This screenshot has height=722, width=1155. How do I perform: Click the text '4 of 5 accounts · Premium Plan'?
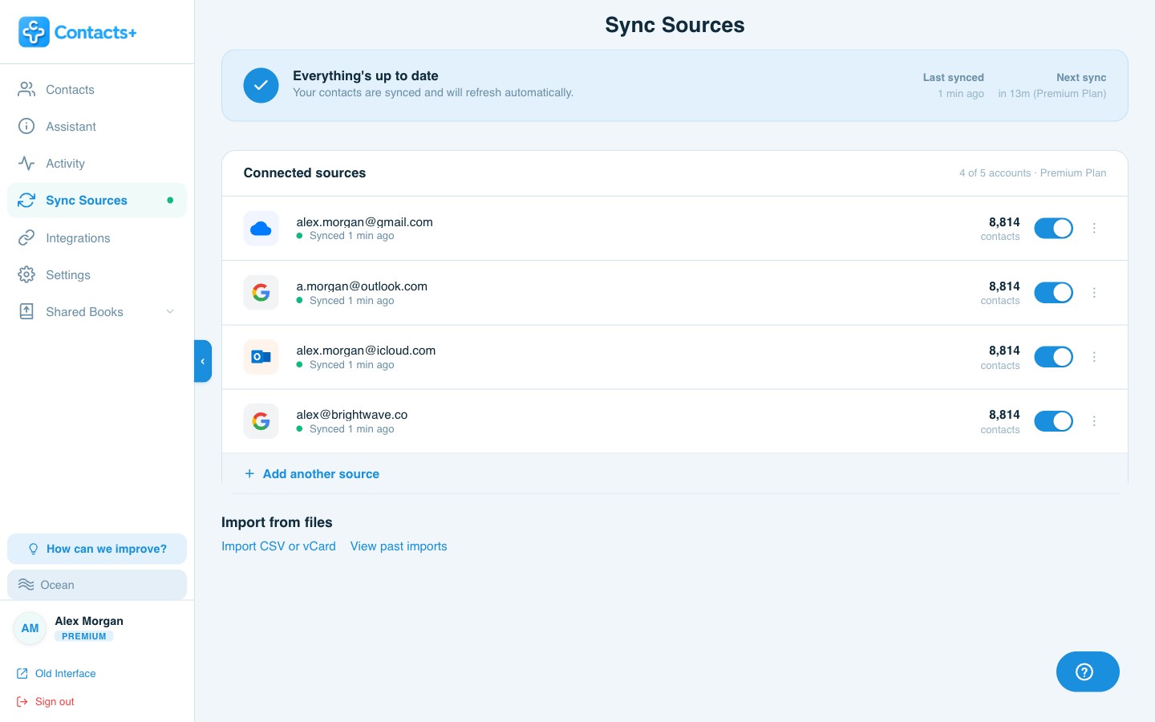coord(1033,173)
